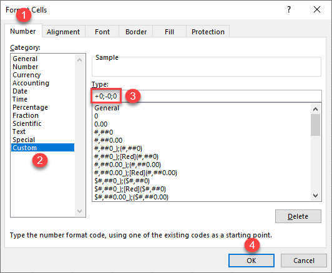Click the format list scroll up arrow
The image size is (332, 273).
click(x=316, y=109)
